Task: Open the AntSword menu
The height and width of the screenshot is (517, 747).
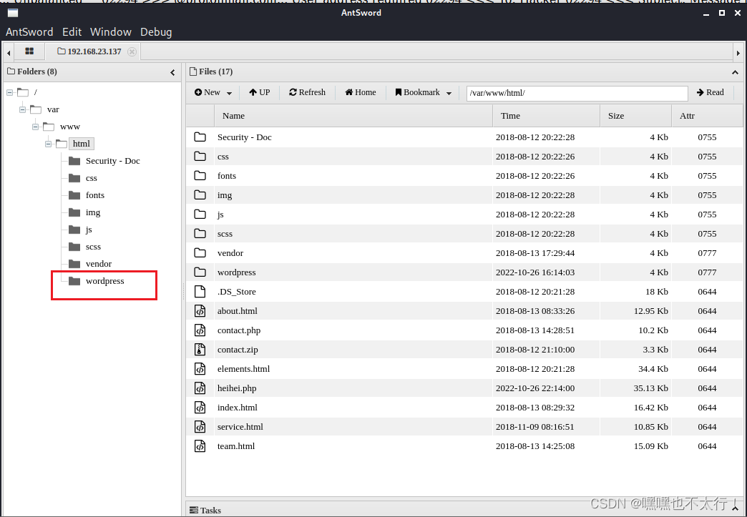Action: 29,32
